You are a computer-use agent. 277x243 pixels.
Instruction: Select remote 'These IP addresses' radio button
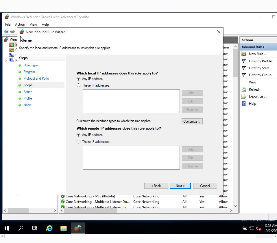point(78,142)
